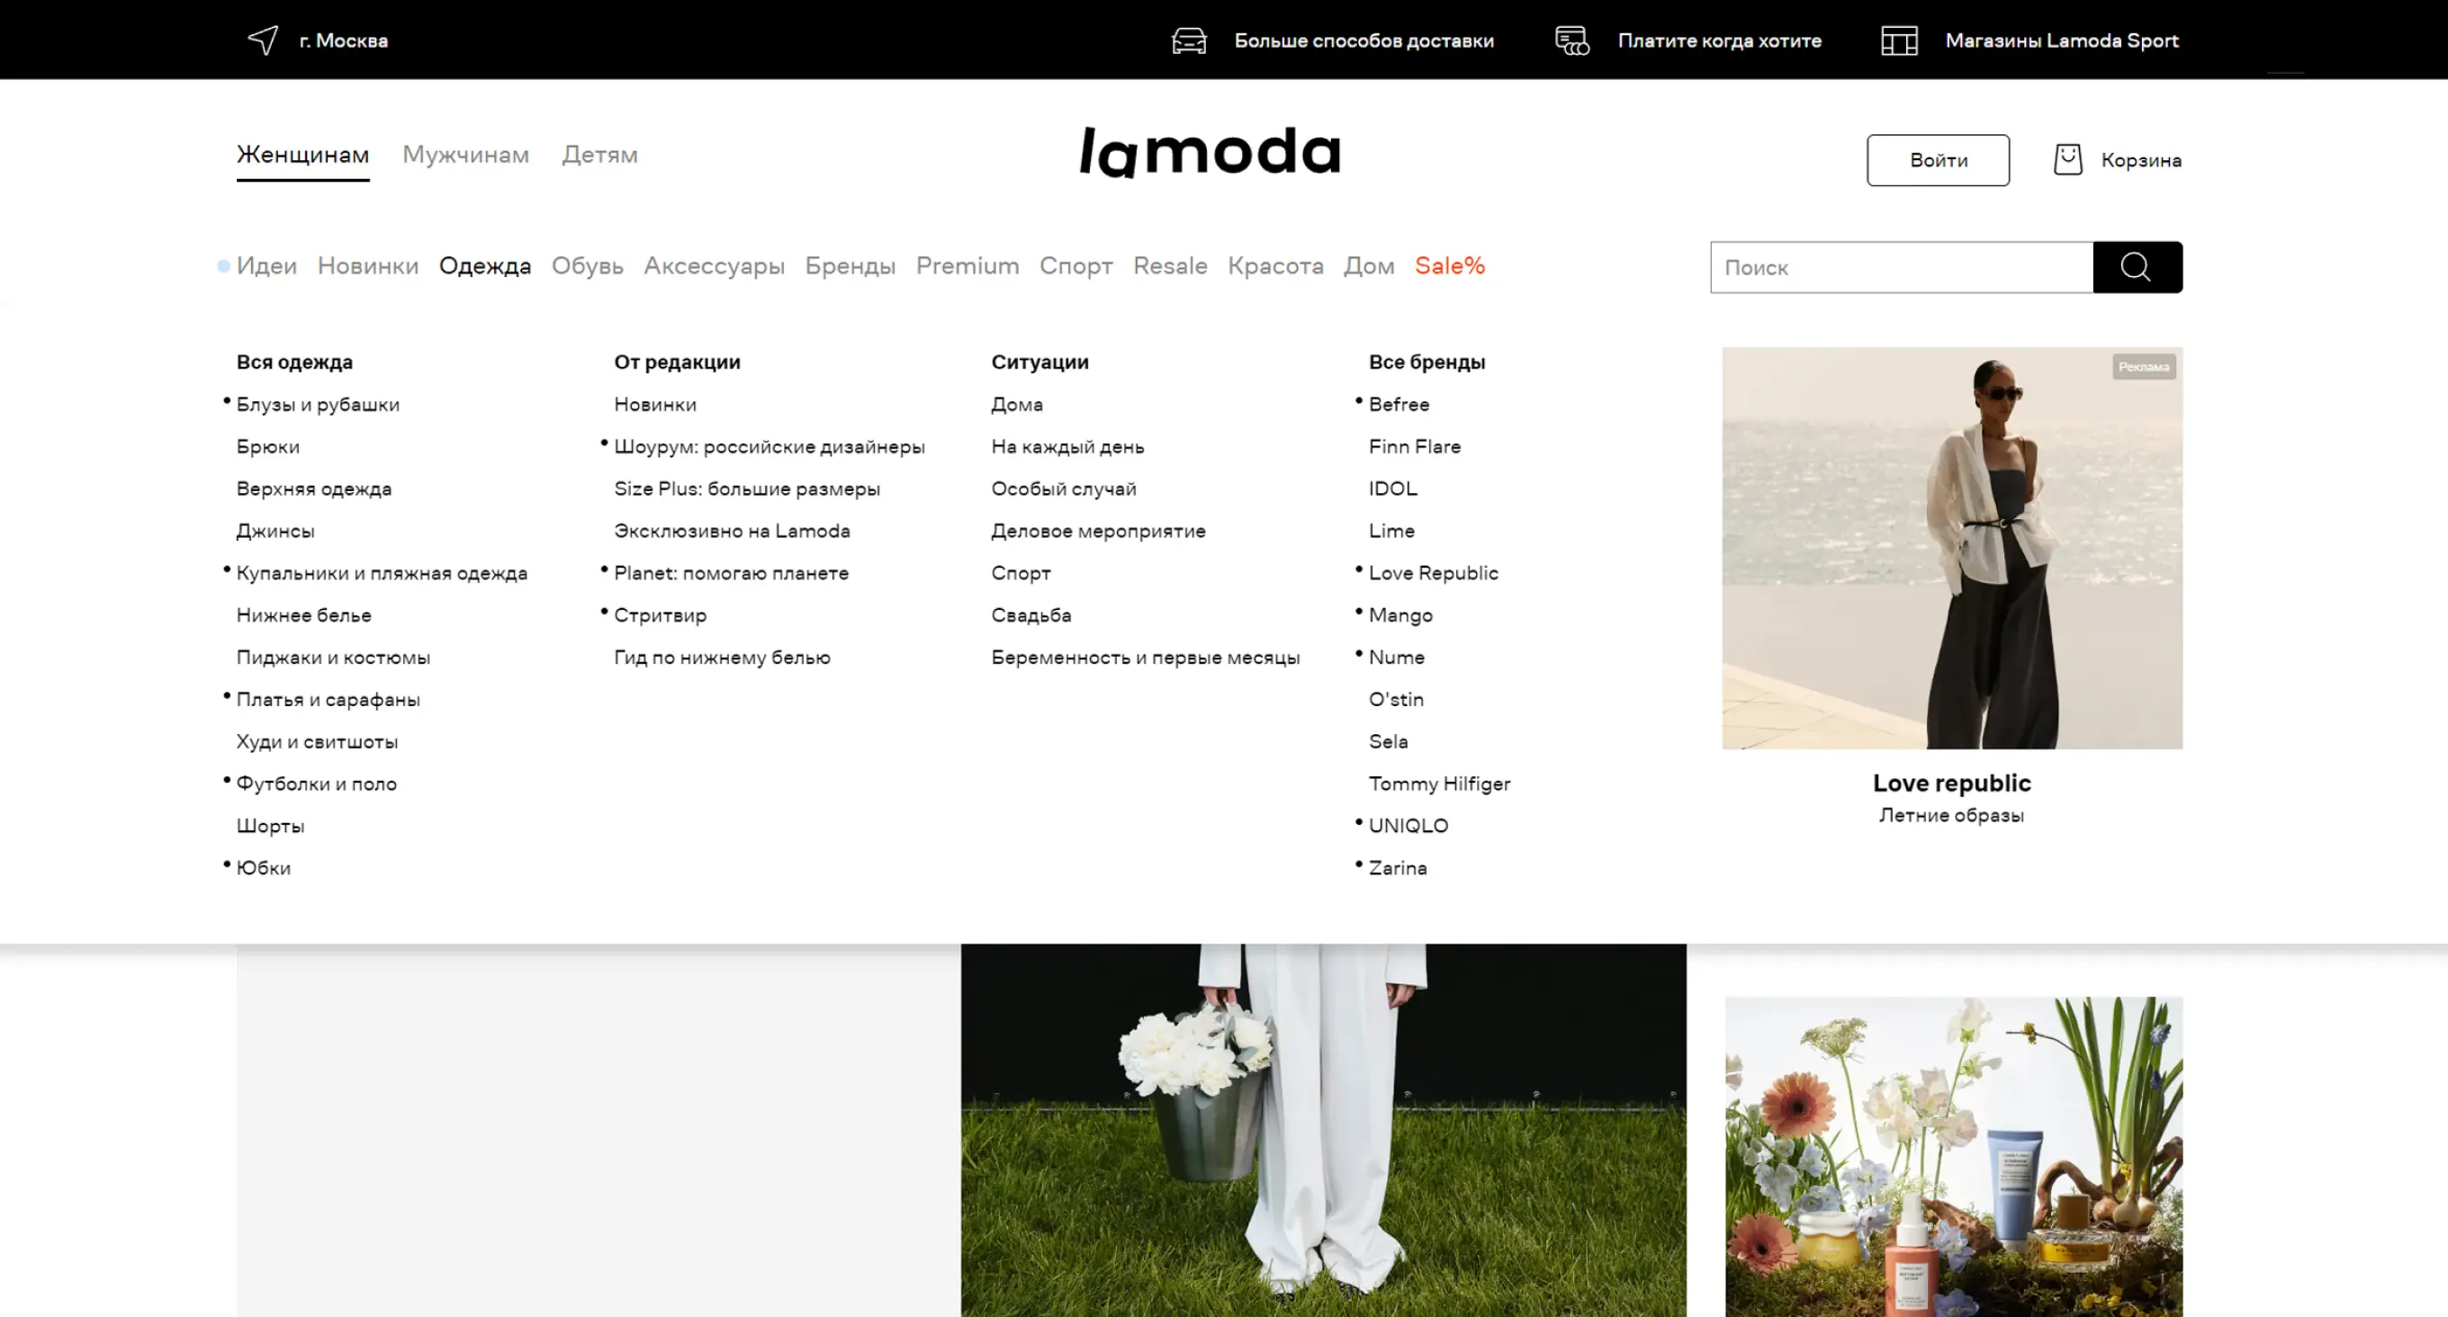Open the Love republic ad image
The height and width of the screenshot is (1317, 2448).
click(1952, 547)
